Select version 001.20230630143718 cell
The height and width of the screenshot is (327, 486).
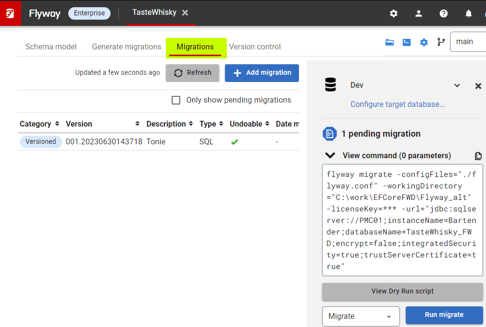click(104, 141)
